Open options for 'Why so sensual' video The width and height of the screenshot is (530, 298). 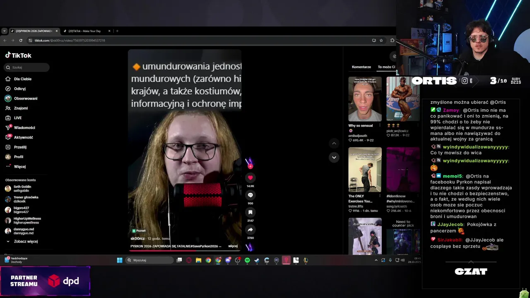point(380,126)
